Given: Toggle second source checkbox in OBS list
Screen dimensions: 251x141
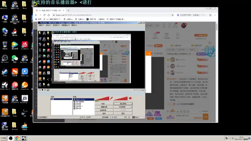Looking at the screenshot, I should coord(74,102).
